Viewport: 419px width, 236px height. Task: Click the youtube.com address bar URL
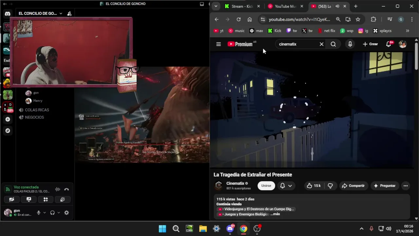[300, 19]
